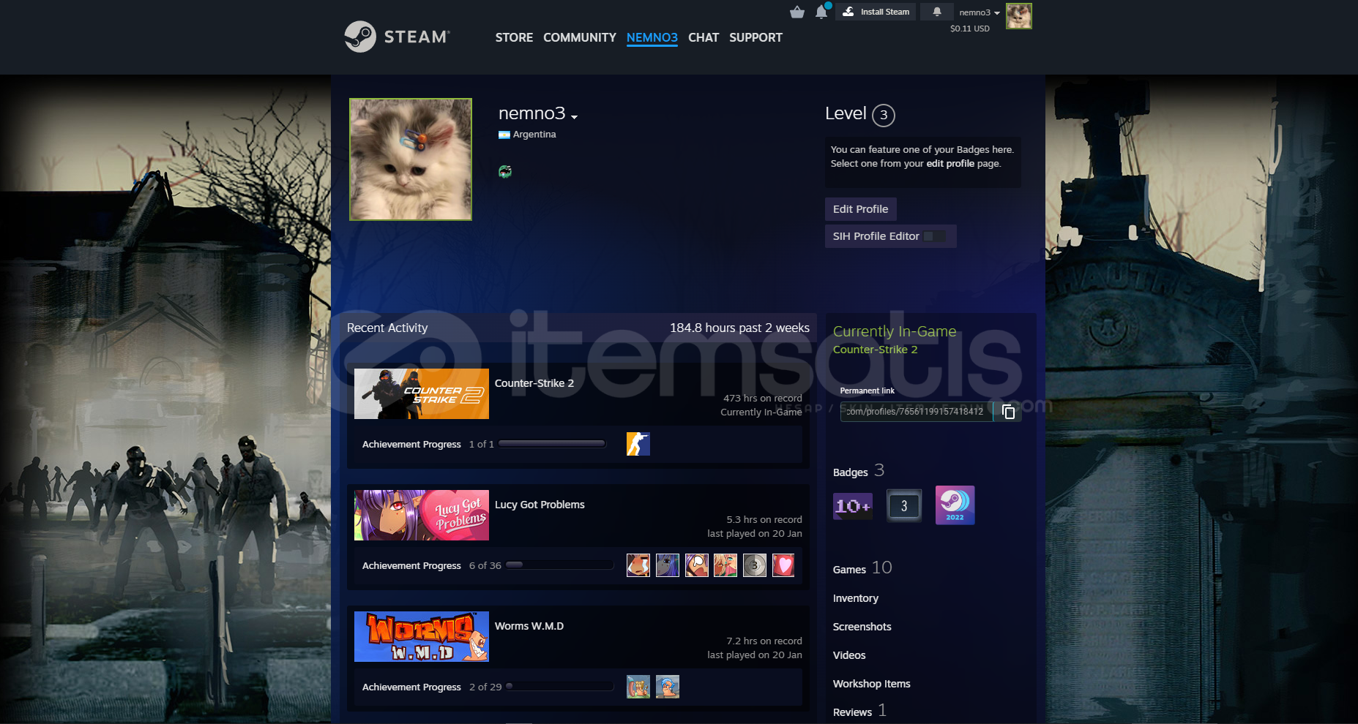Open the boxed notification bell button

[x=936, y=12]
